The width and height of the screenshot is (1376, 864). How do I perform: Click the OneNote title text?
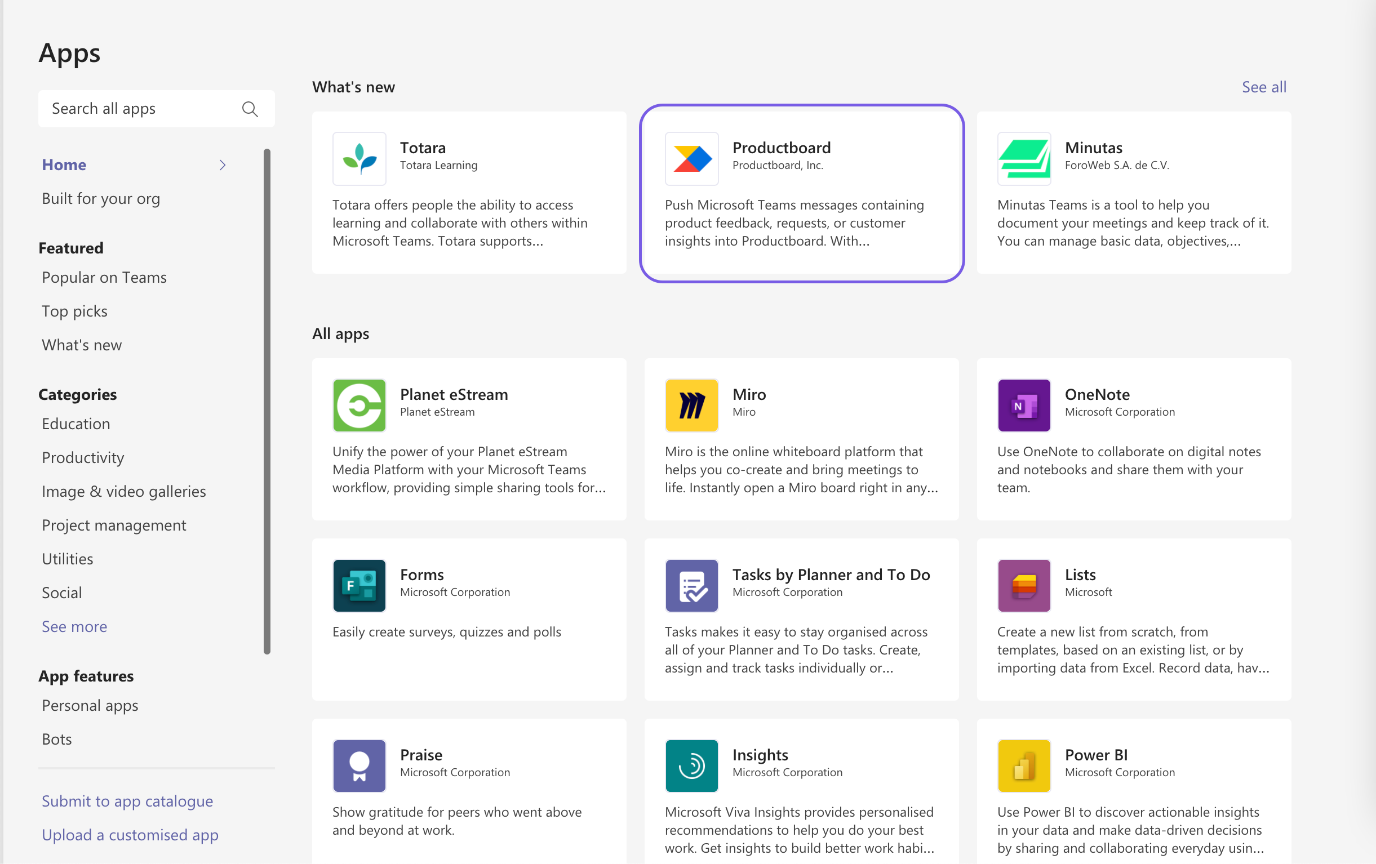tap(1097, 394)
